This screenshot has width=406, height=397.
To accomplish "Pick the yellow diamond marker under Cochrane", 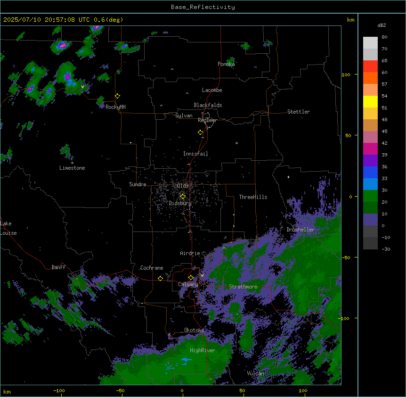I will point(160,278).
